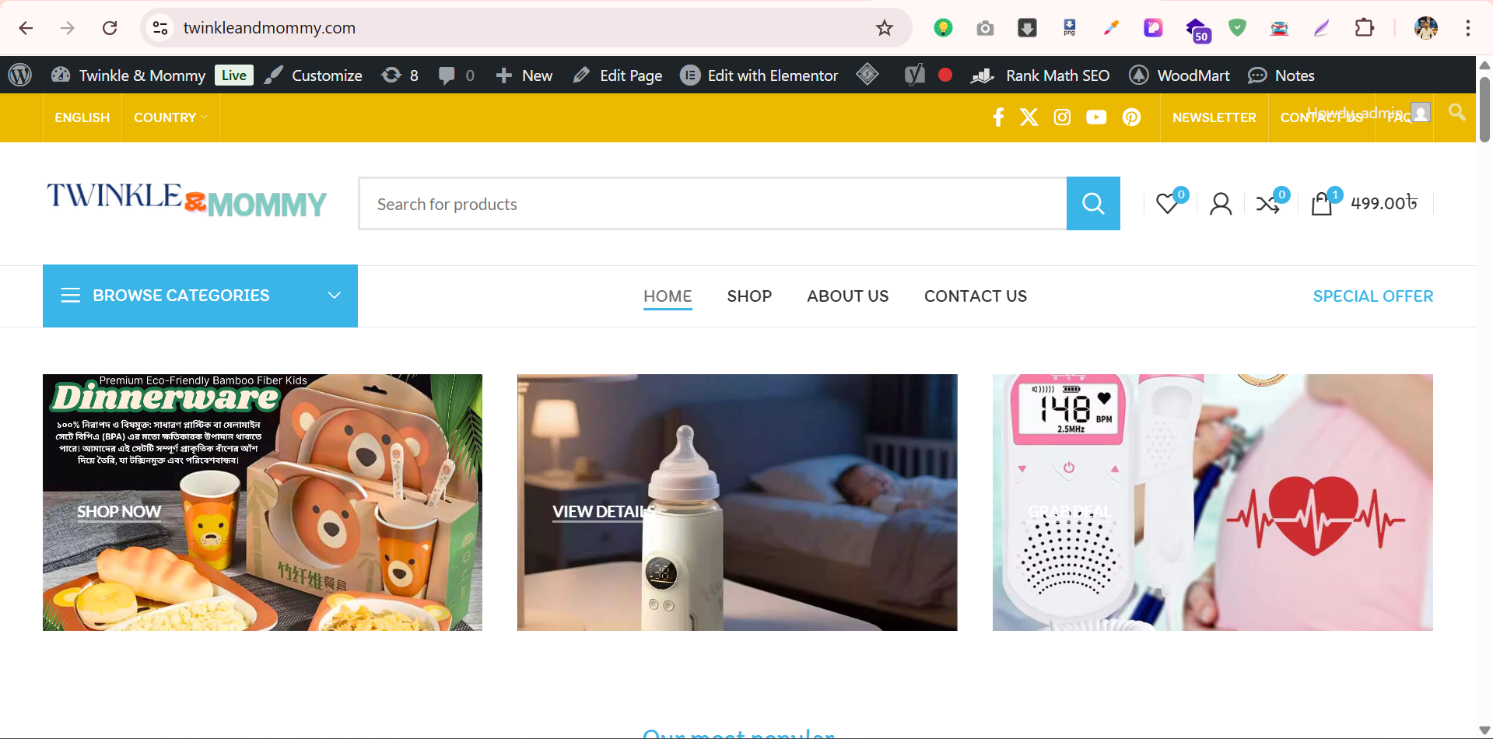Viewport: 1493px width, 739px height.
Task: Click the Search for products field
Action: [x=712, y=204]
